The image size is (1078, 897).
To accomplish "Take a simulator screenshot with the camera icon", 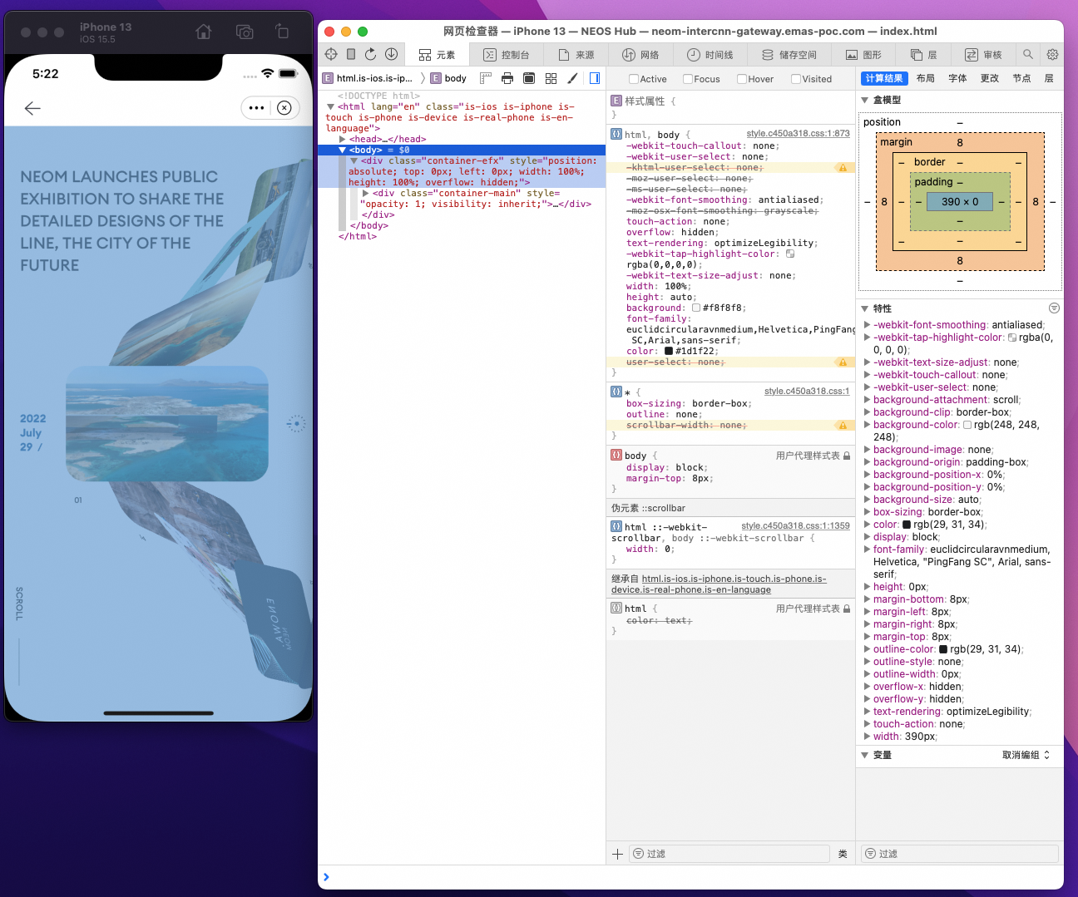I will [245, 32].
